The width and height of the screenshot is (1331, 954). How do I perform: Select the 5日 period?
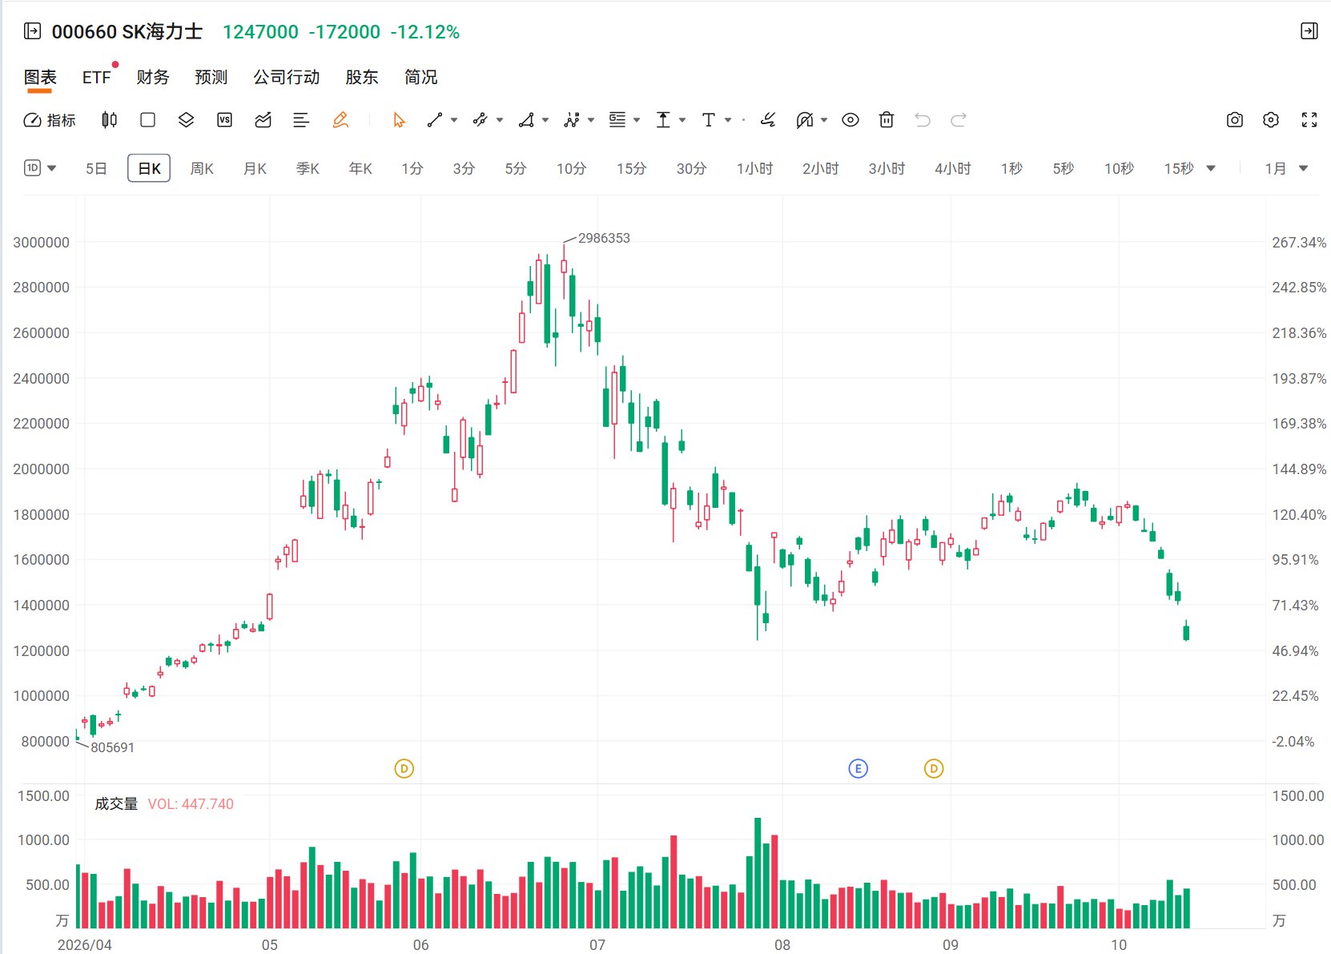[x=96, y=168]
